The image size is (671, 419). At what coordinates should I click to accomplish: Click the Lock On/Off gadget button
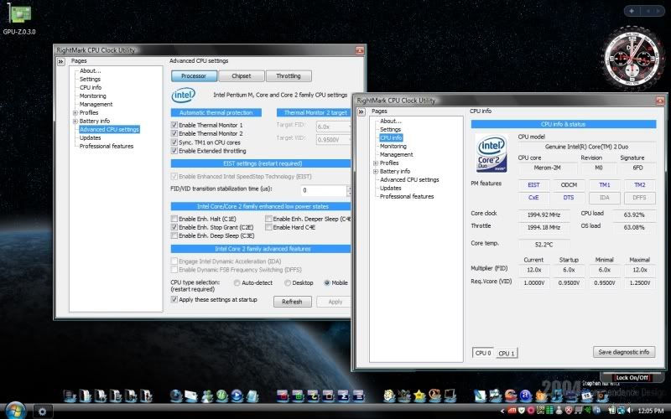click(632, 378)
